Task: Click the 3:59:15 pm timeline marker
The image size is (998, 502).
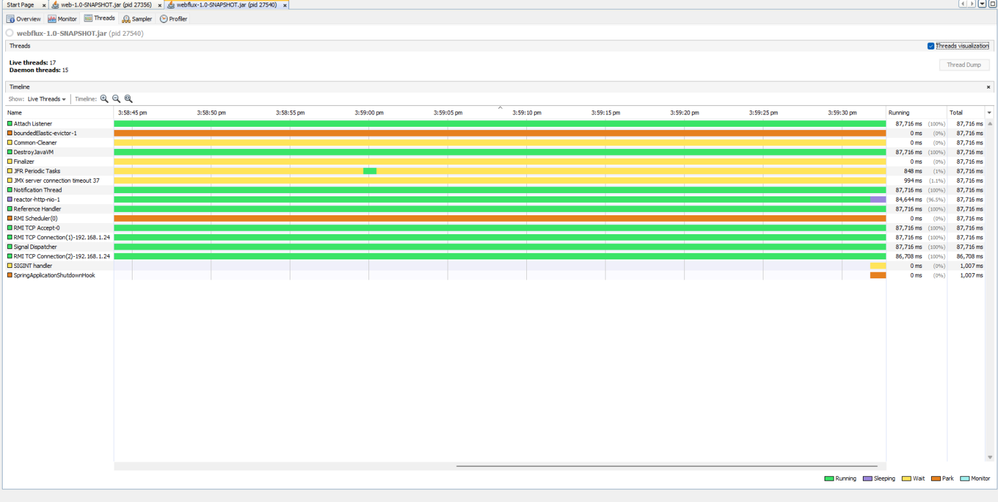Action: [606, 113]
